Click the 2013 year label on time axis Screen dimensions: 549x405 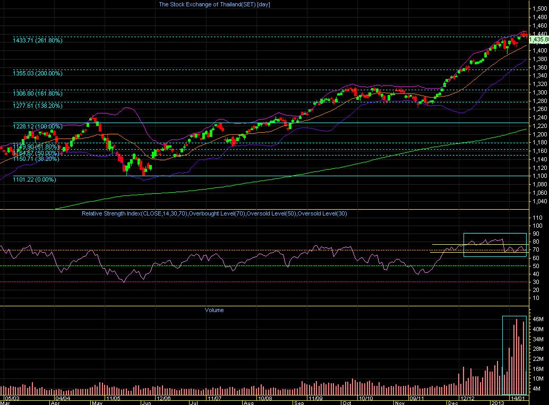tap(497, 403)
